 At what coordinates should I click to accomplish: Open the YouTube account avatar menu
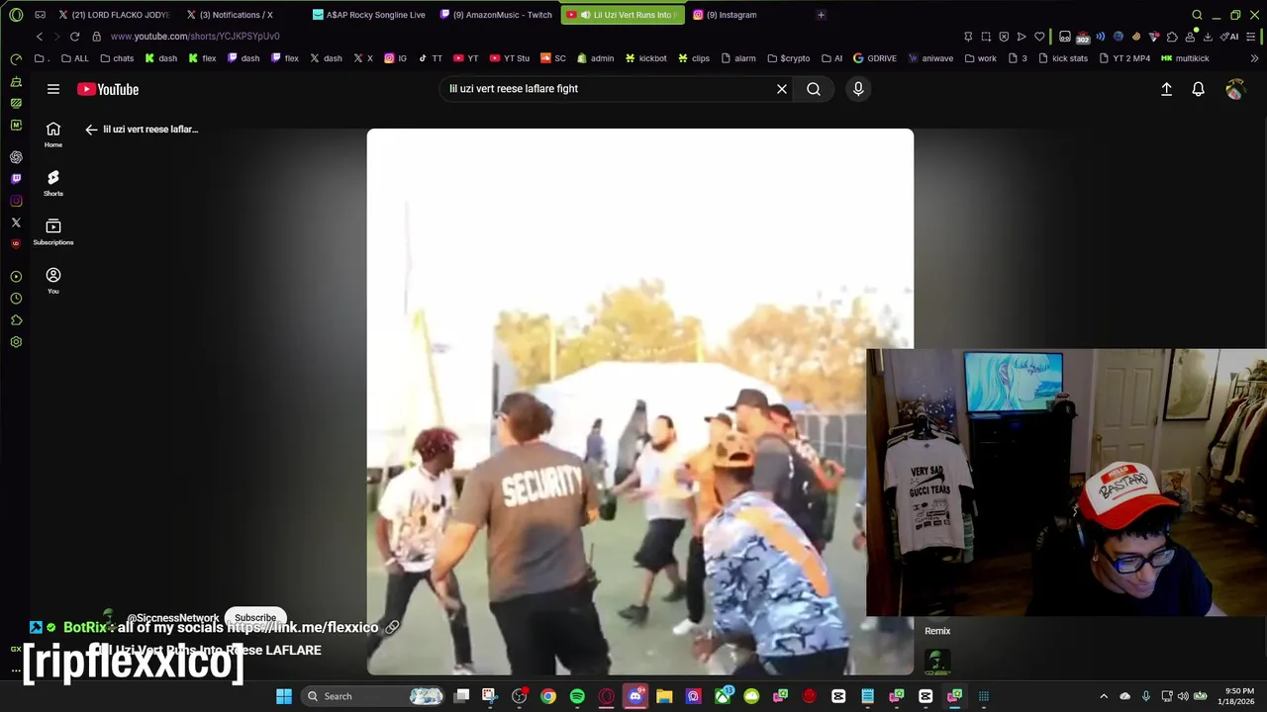[x=1234, y=89]
